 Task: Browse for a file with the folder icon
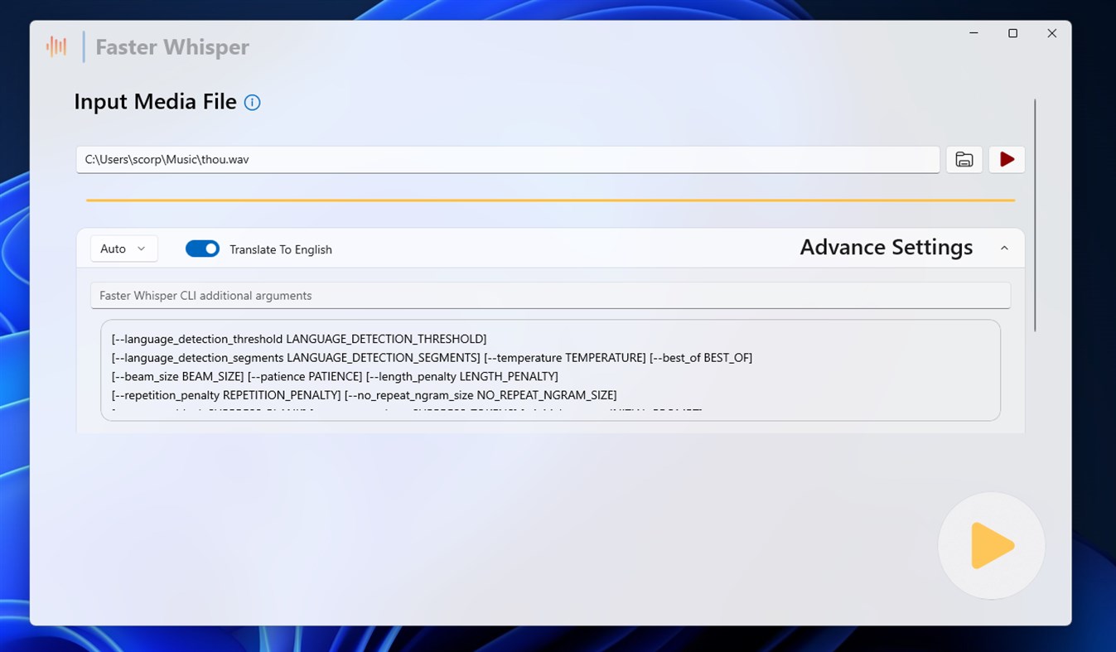coord(964,159)
